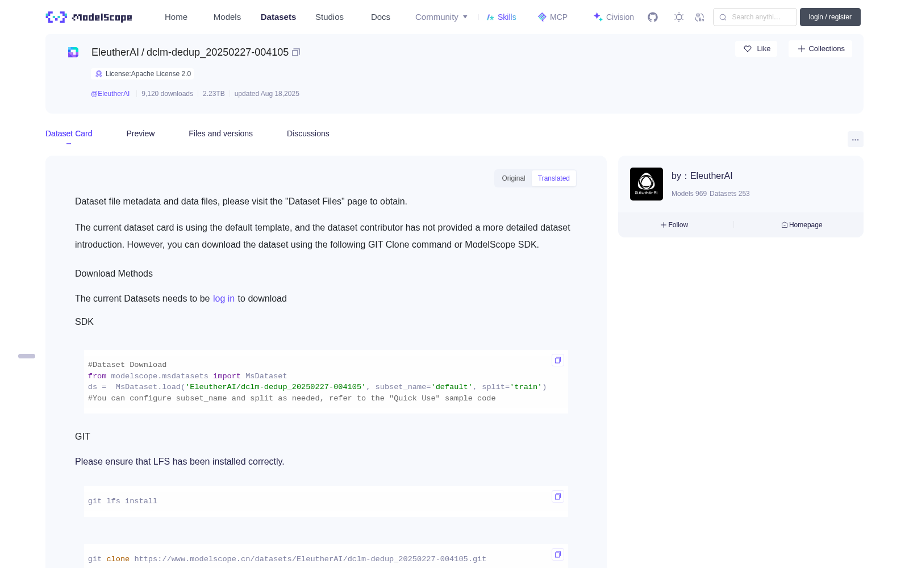
Task: Like this dataset
Action: coord(756,49)
